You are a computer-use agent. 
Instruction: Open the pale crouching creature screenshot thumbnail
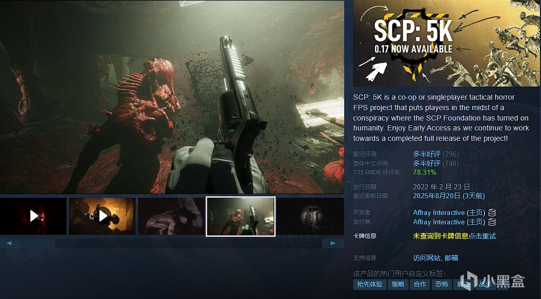171,216
